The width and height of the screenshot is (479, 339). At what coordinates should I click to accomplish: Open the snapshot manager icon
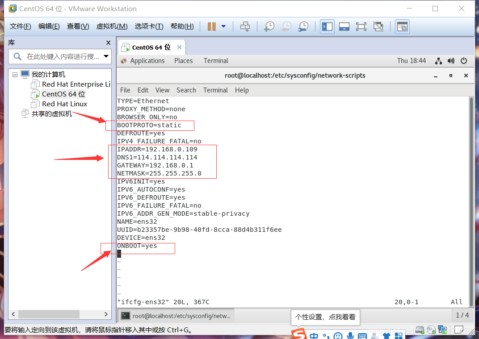click(303, 26)
